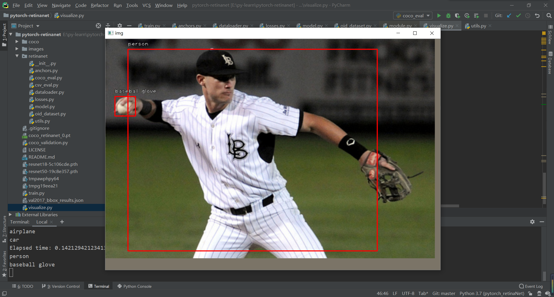Change Python 3.7 interpreter in status bar
The height and width of the screenshot is (297, 554).
tap(492, 294)
